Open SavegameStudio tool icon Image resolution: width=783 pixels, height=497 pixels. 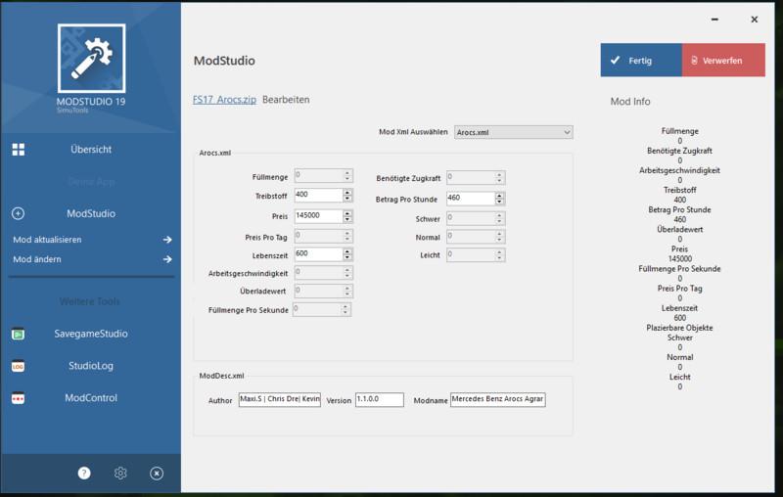[x=18, y=334]
